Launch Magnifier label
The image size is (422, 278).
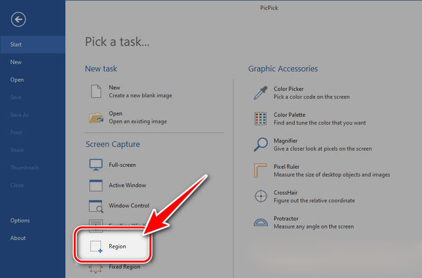(x=285, y=141)
